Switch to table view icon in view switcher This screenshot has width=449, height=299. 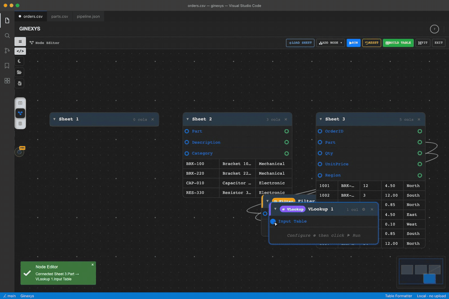20,103
